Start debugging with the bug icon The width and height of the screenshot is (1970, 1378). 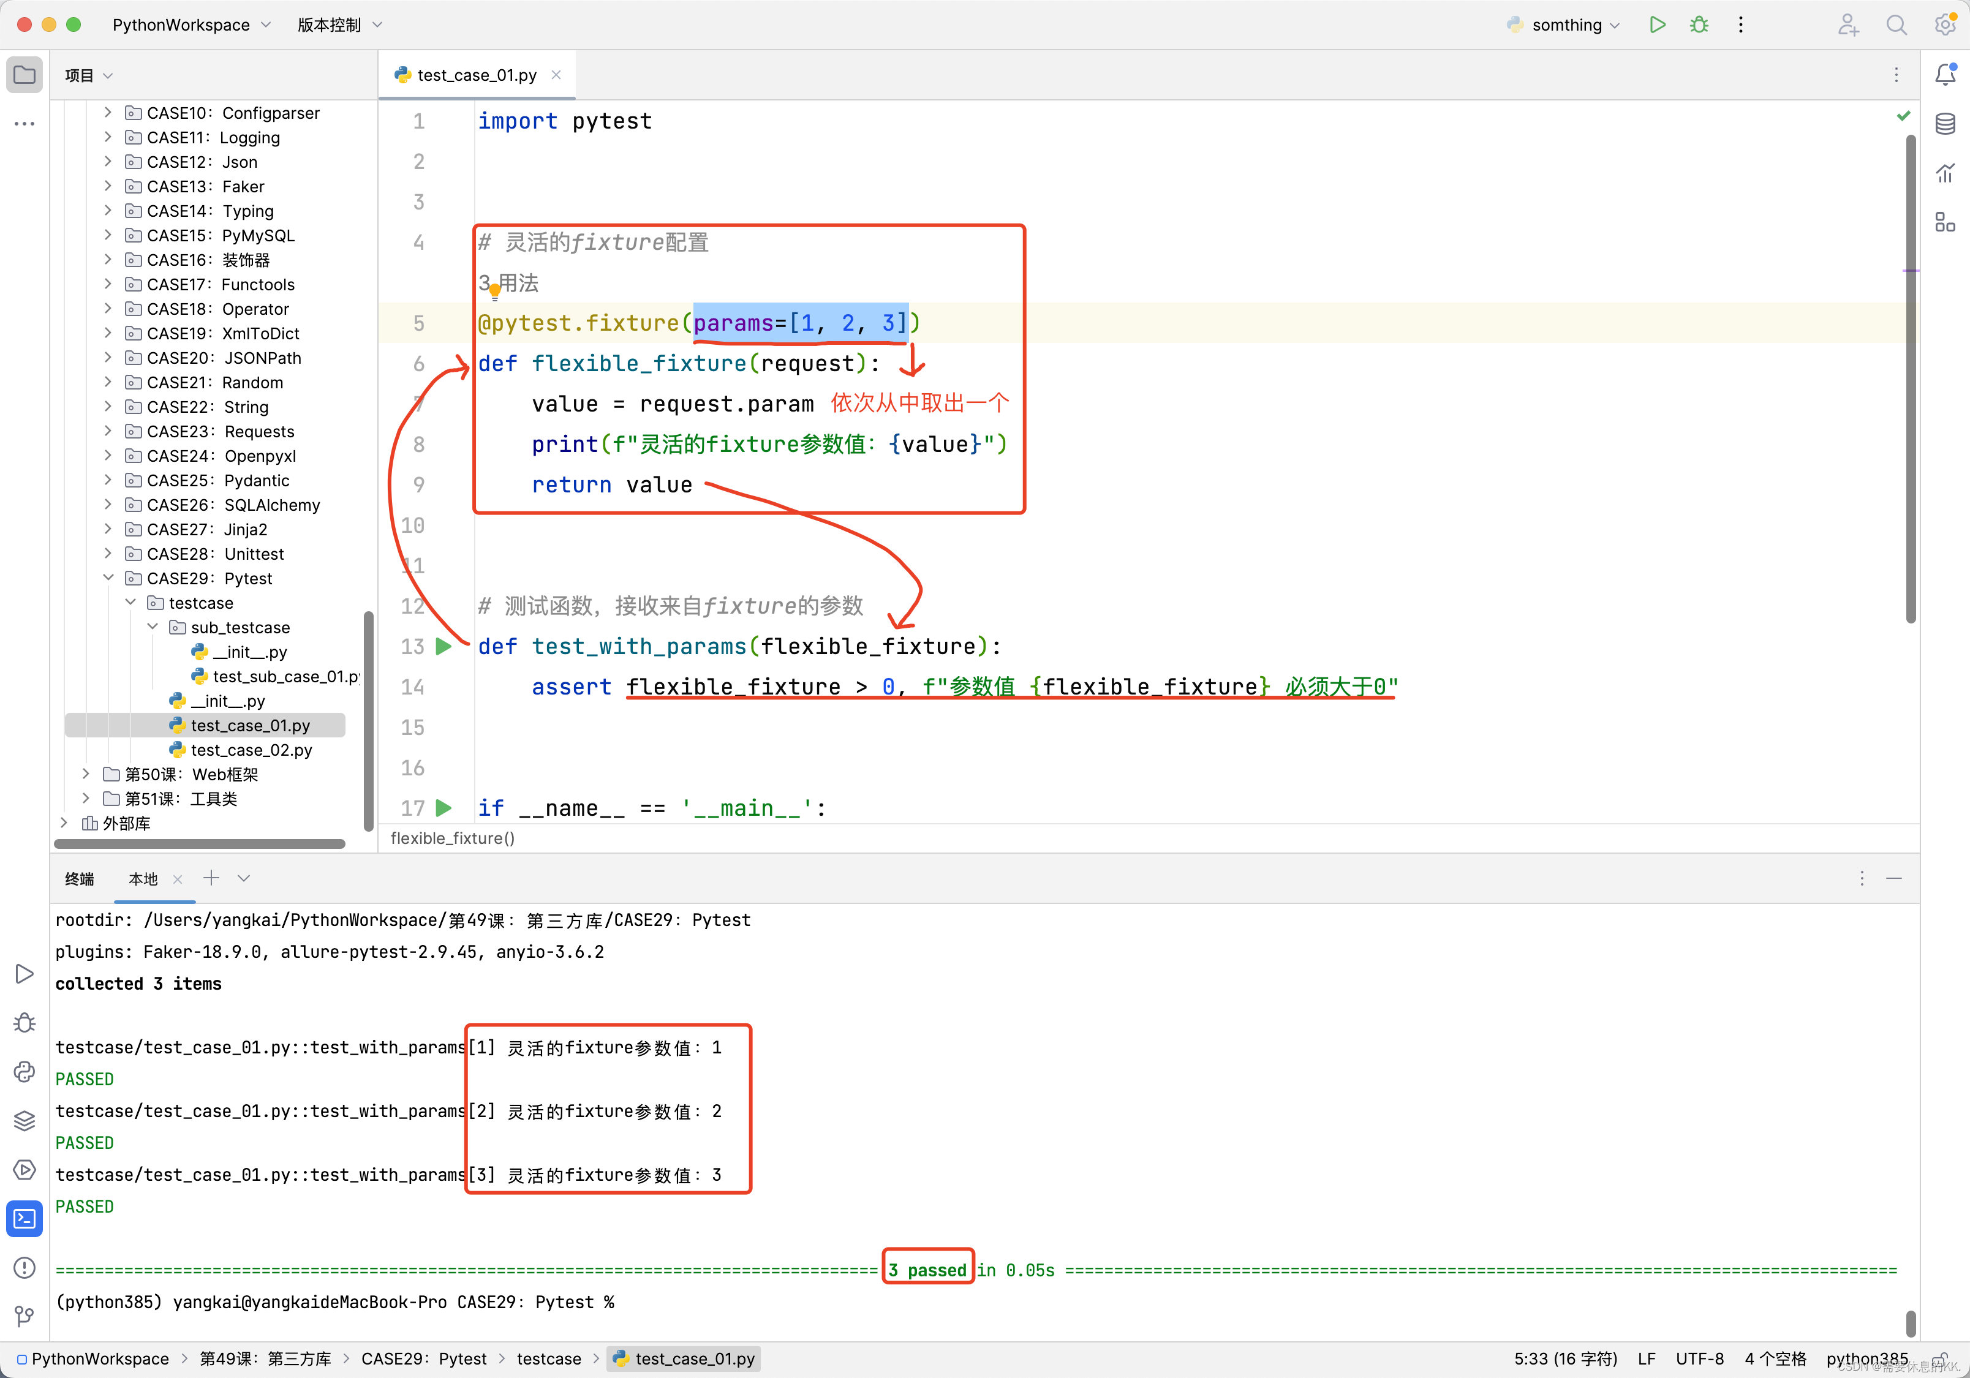[1699, 24]
